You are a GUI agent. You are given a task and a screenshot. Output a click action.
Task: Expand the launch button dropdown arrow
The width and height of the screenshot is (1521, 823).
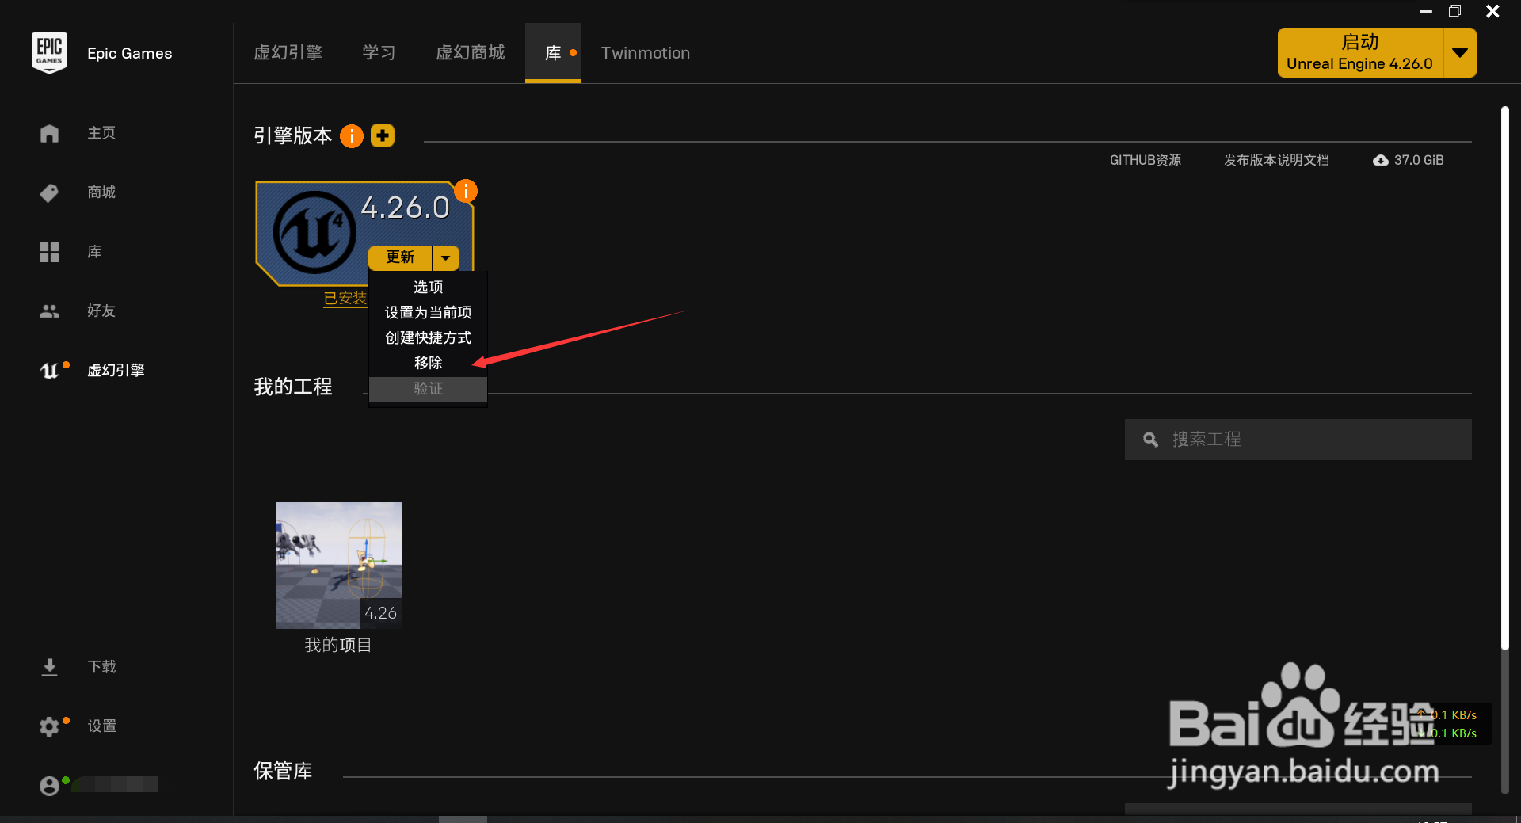pyautogui.click(x=1460, y=52)
